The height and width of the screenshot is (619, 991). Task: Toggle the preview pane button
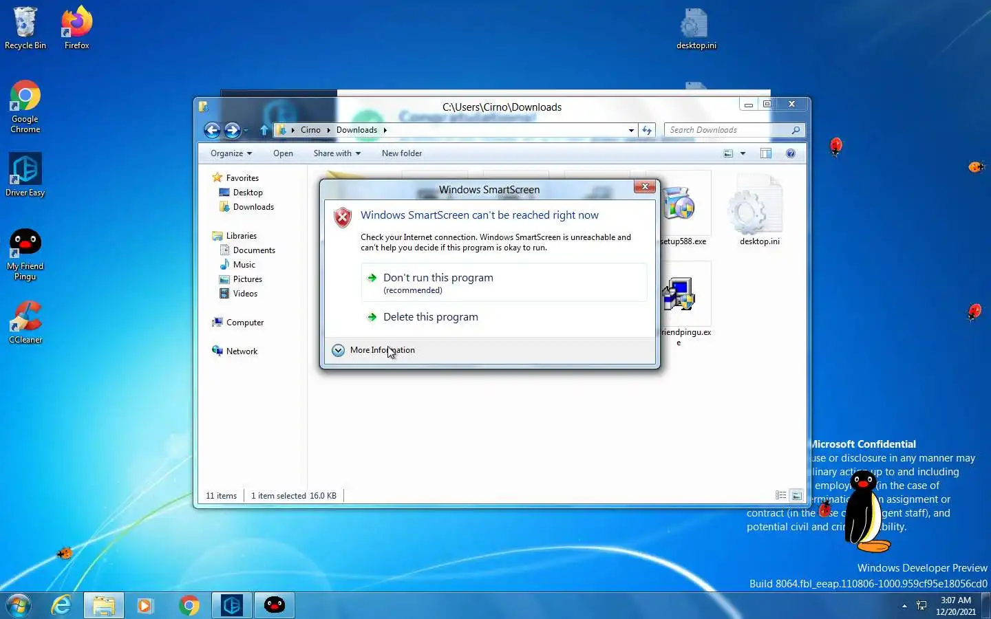[766, 153]
